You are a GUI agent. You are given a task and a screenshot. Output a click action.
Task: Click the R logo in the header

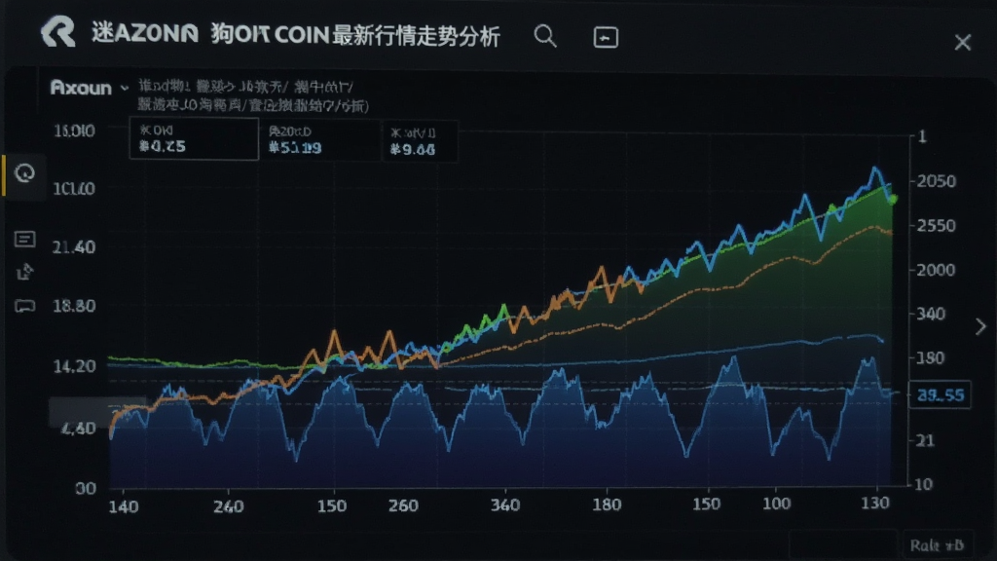(x=57, y=32)
